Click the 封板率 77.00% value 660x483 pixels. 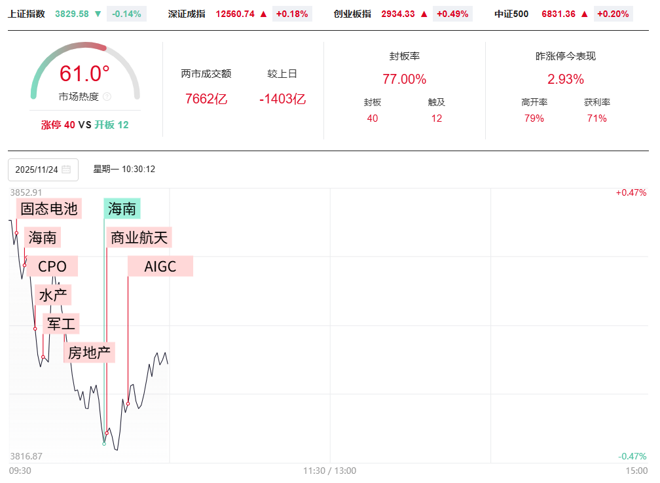(x=404, y=79)
